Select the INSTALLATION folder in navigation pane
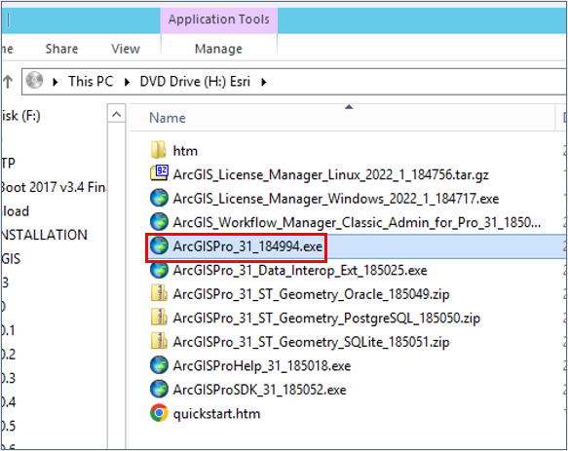 [x=44, y=235]
